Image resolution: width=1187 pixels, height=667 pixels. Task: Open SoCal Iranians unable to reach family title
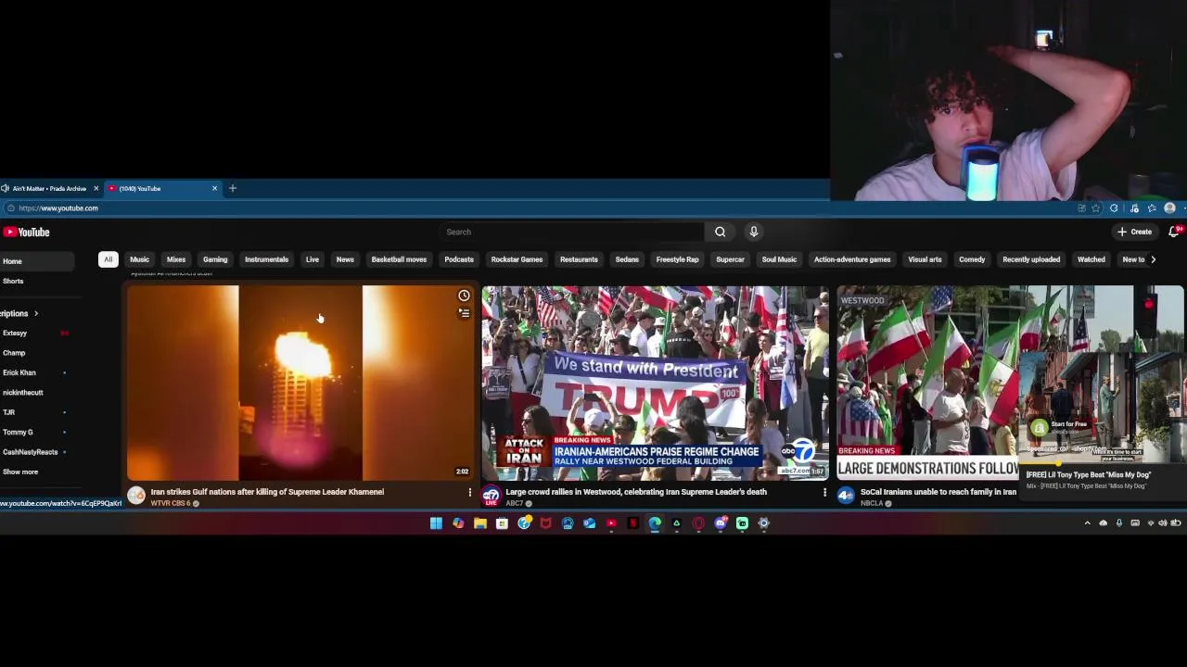point(938,492)
